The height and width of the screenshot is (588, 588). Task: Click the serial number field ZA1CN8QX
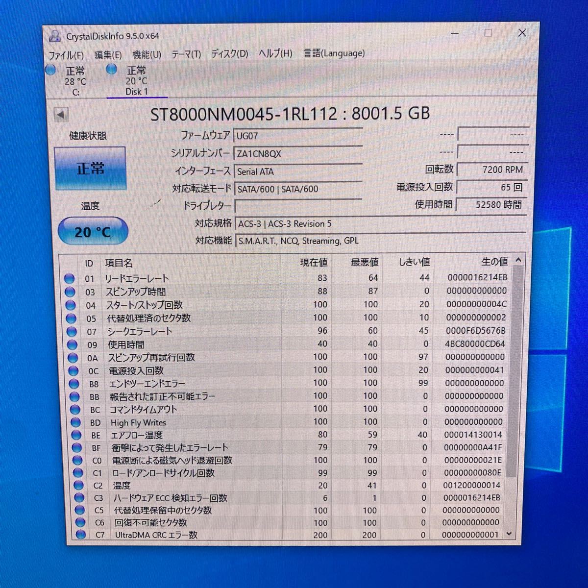coord(297,153)
